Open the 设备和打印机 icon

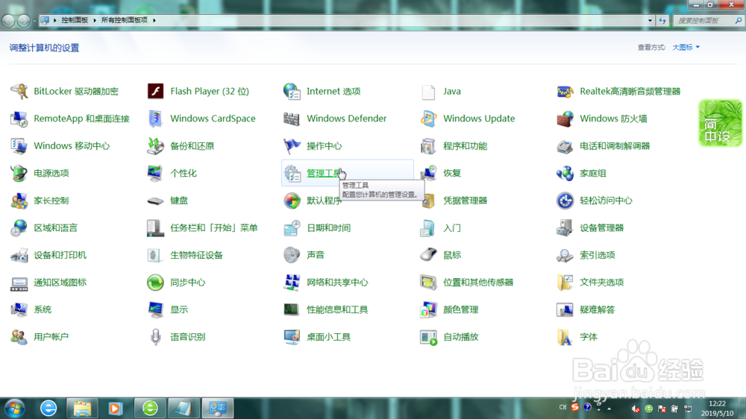pos(19,256)
